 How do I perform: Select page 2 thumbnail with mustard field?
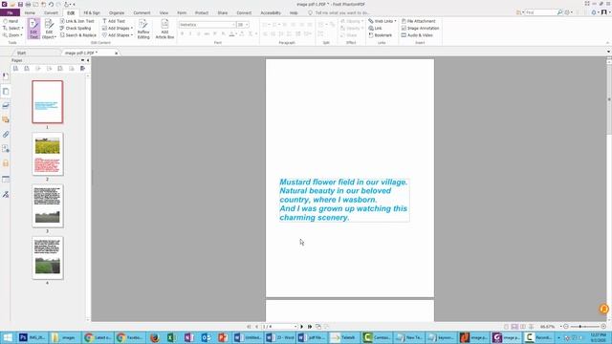click(x=47, y=154)
